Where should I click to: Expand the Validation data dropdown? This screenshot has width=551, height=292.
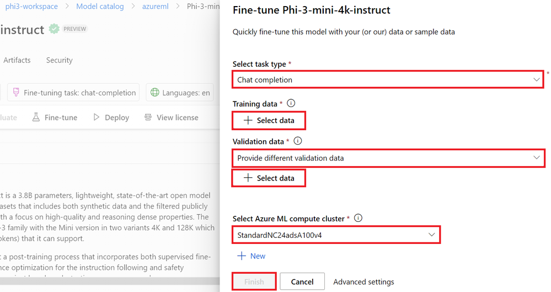pyautogui.click(x=387, y=158)
